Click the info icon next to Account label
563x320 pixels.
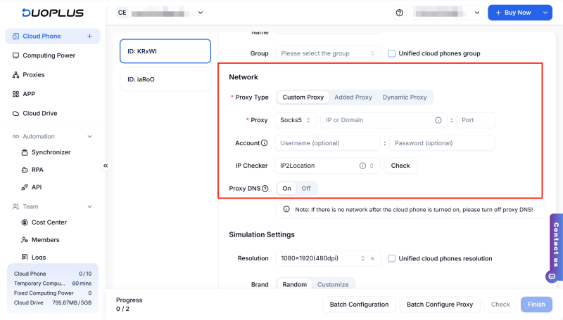(x=265, y=143)
